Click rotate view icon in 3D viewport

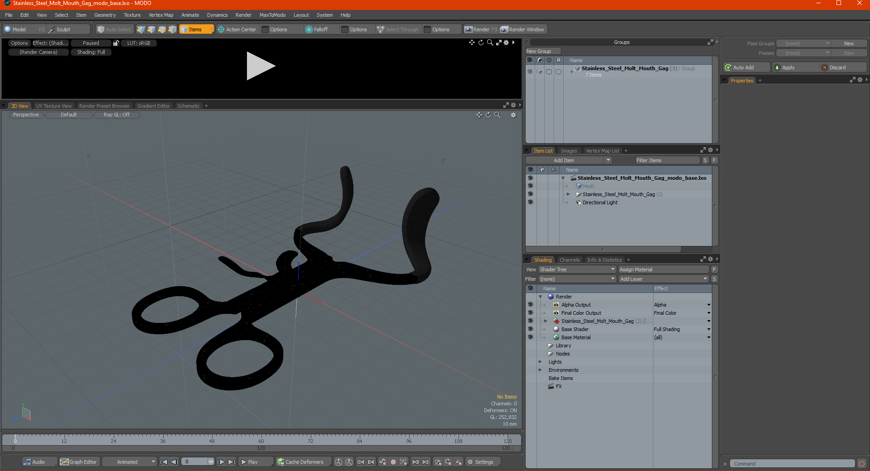[488, 115]
